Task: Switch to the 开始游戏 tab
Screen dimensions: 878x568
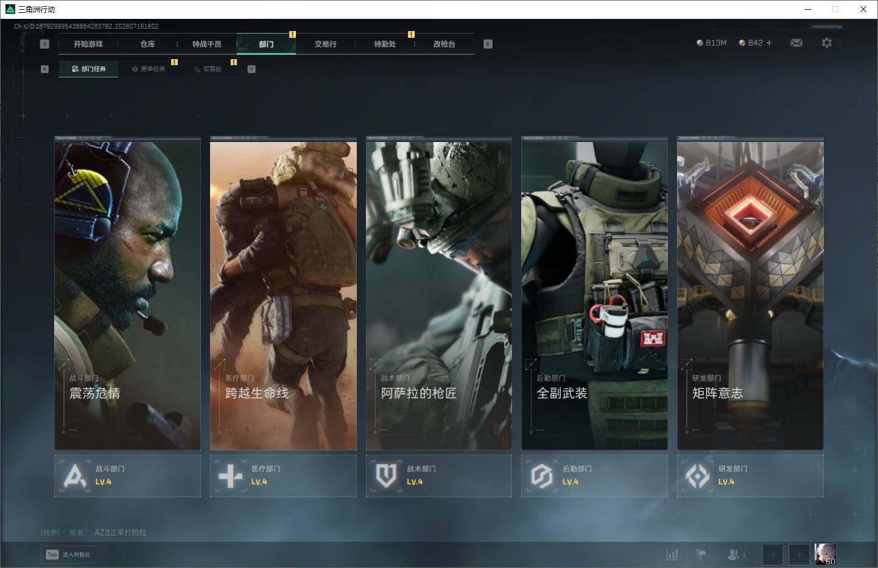Action: (x=88, y=44)
